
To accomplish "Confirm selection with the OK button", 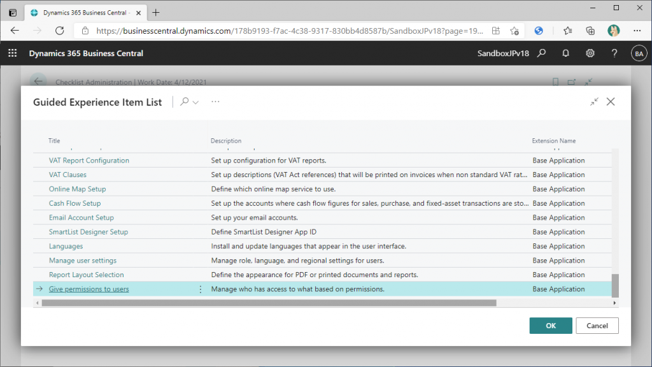I will (x=551, y=326).
